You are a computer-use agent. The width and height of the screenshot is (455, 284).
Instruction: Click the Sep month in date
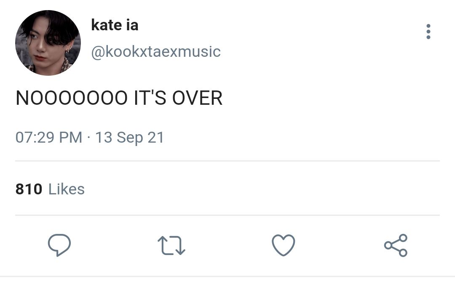tap(130, 138)
